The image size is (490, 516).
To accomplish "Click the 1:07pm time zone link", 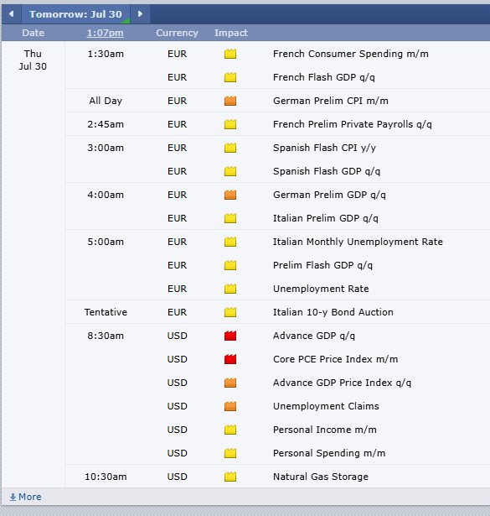I will coord(105,33).
